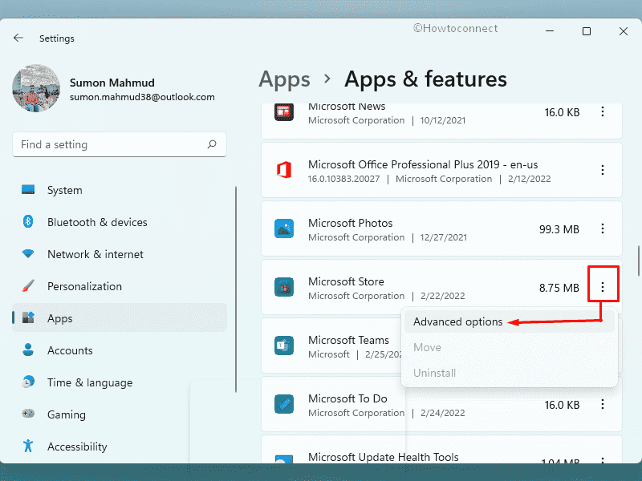Click the Find a setting search box
Viewport: 642px width, 481px height.
coord(120,144)
